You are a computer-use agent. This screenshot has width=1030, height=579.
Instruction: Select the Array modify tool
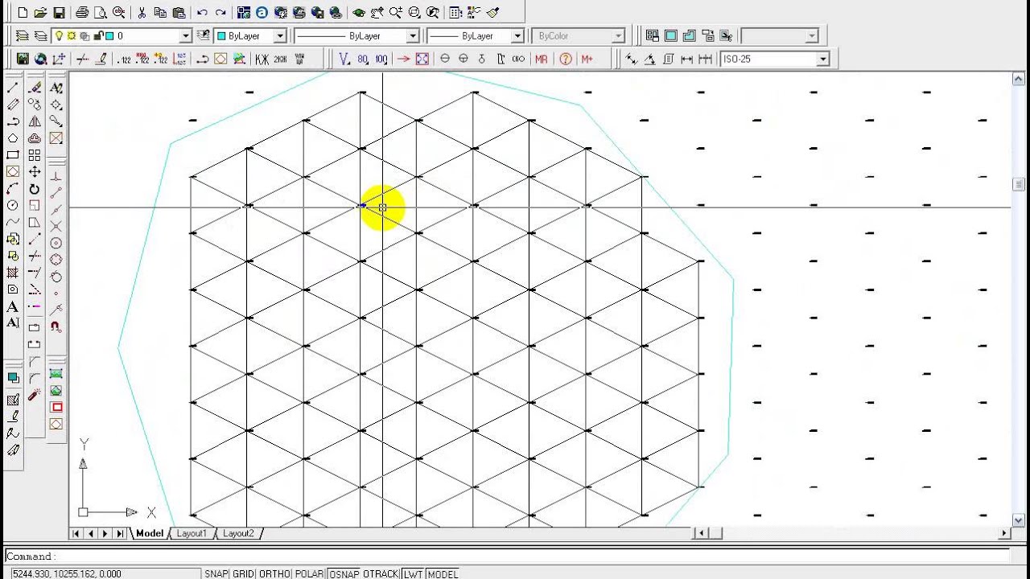pyautogui.click(x=35, y=155)
